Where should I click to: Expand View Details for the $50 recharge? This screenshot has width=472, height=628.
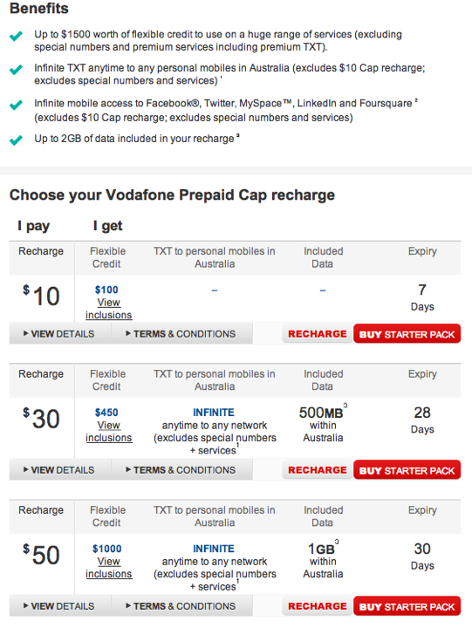[59, 606]
